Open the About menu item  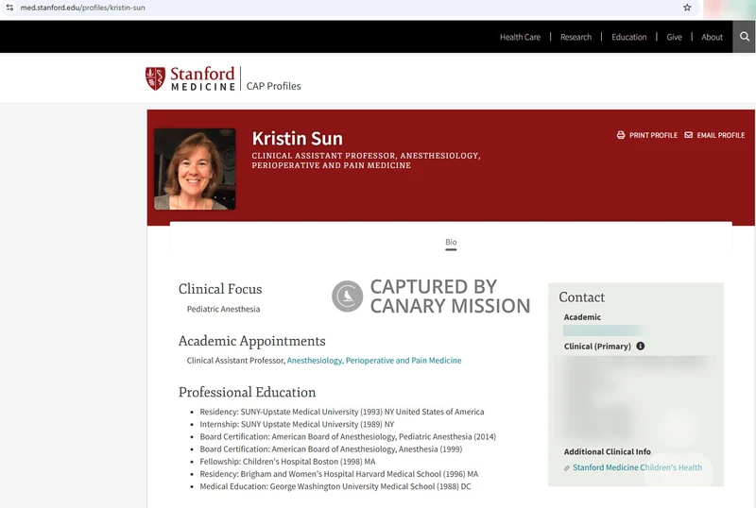pos(712,37)
